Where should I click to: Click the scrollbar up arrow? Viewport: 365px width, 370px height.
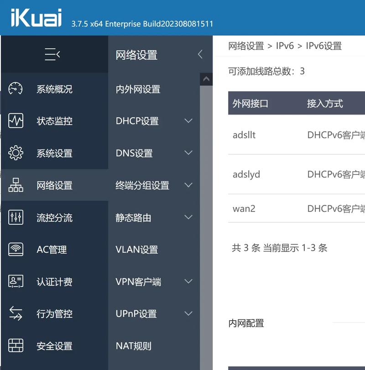tap(207, 78)
